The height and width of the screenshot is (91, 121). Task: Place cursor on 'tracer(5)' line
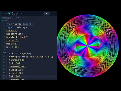tap(13, 40)
